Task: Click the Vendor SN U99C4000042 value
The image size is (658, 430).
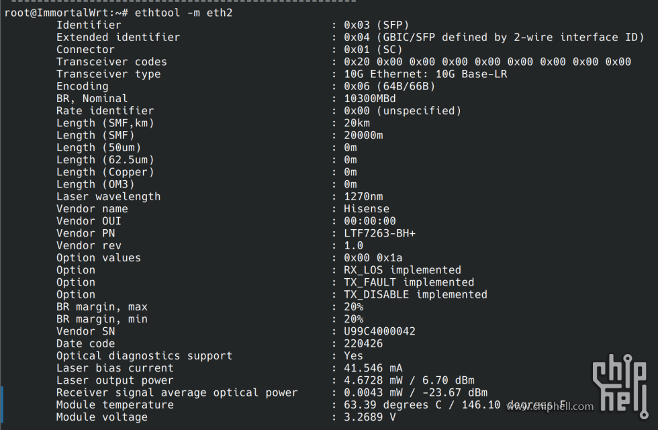Action: 379,331
